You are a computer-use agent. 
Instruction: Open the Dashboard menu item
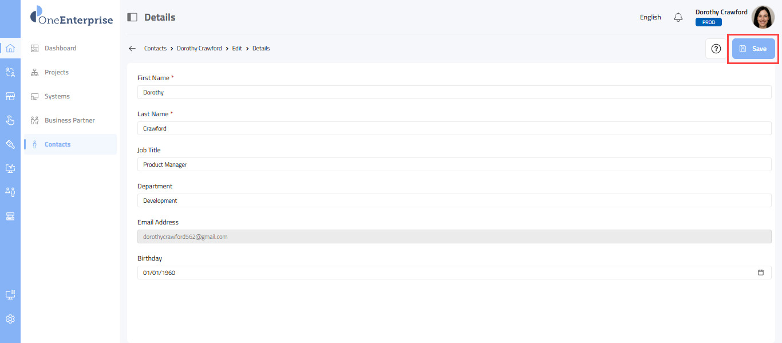(60, 48)
